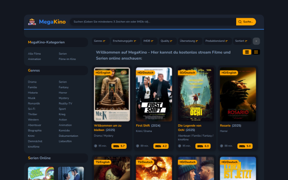Expand the Erscheinungsjahr filter dropdown

125,41
